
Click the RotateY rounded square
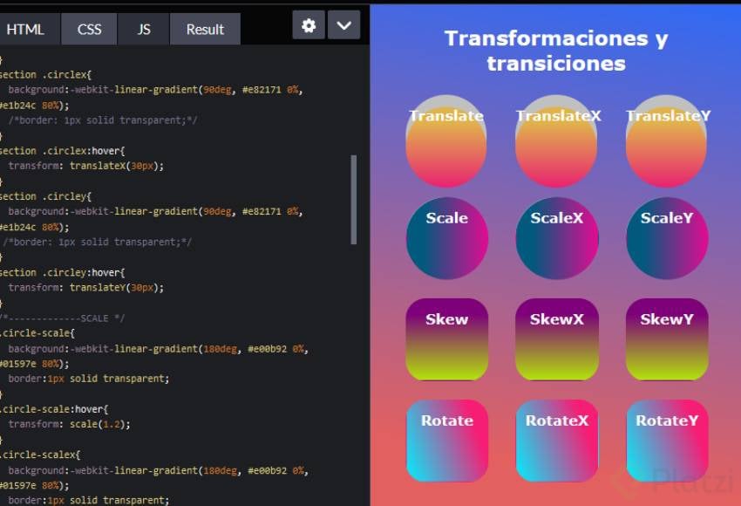pyautogui.click(x=667, y=441)
